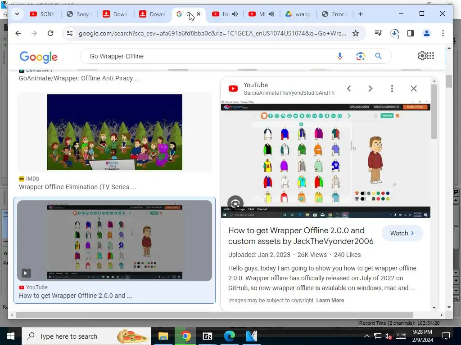Close the image preview panel
The height and width of the screenshot is (345, 461).
coord(414,88)
